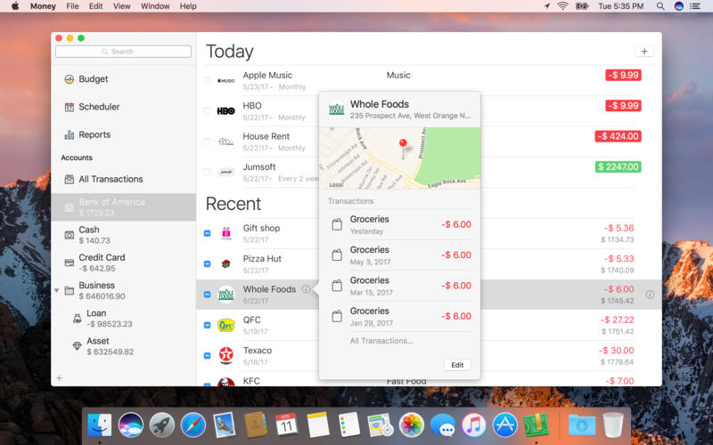This screenshot has height=445, width=713.
Task: Open the Edit menu
Action: 95,6
